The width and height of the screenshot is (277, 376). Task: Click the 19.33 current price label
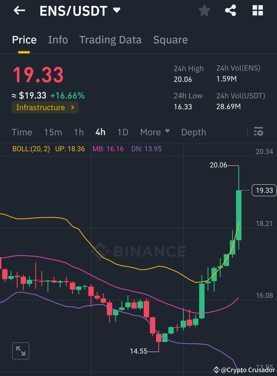click(x=264, y=190)
